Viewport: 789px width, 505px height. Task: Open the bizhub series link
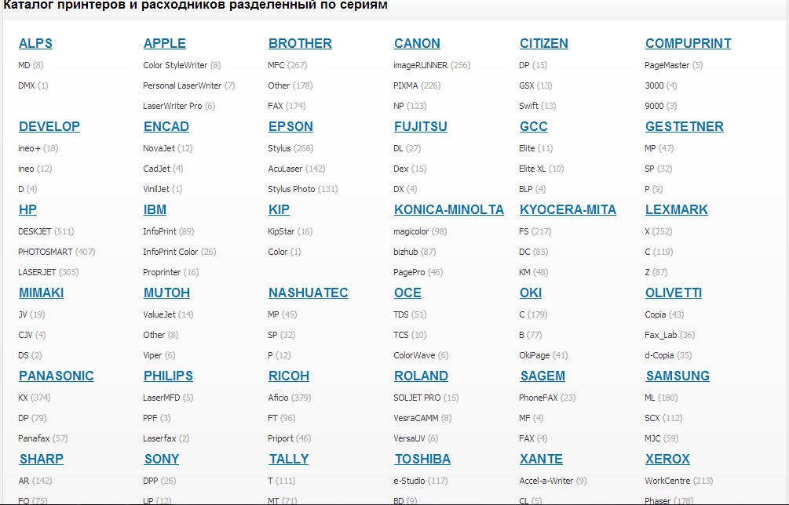(406, 252)
